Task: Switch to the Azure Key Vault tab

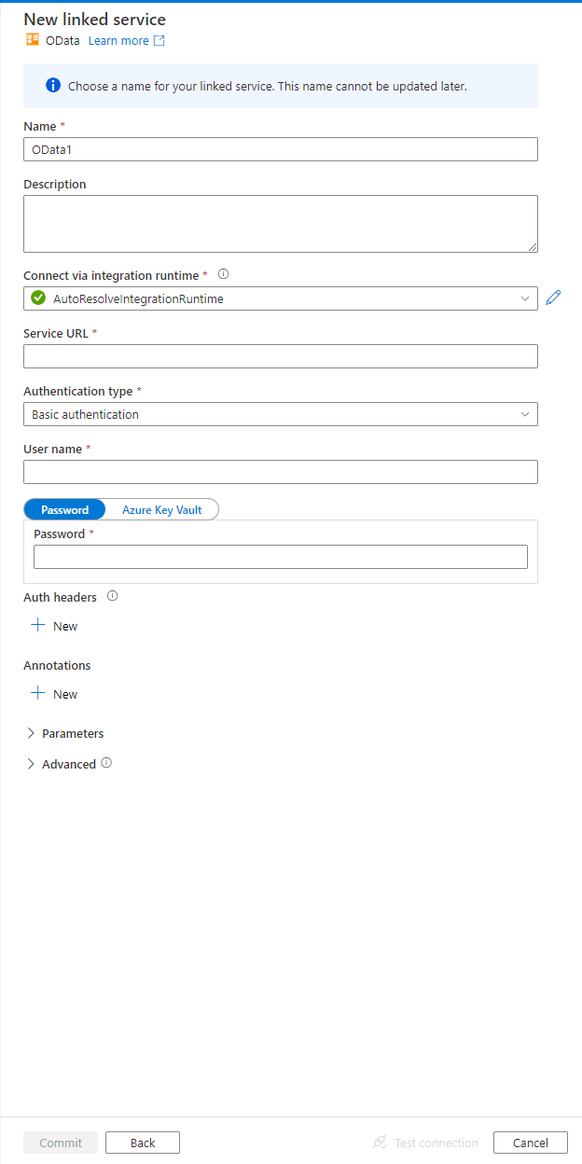Action: click(163, 509)
